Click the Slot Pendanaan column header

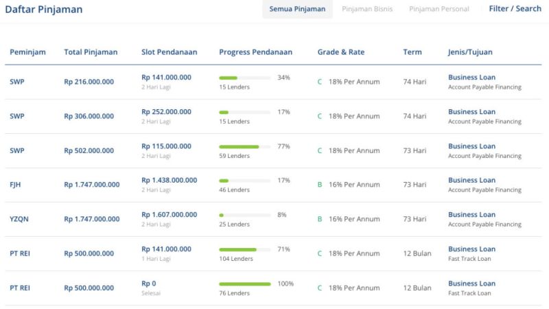(x=169, y=52)
